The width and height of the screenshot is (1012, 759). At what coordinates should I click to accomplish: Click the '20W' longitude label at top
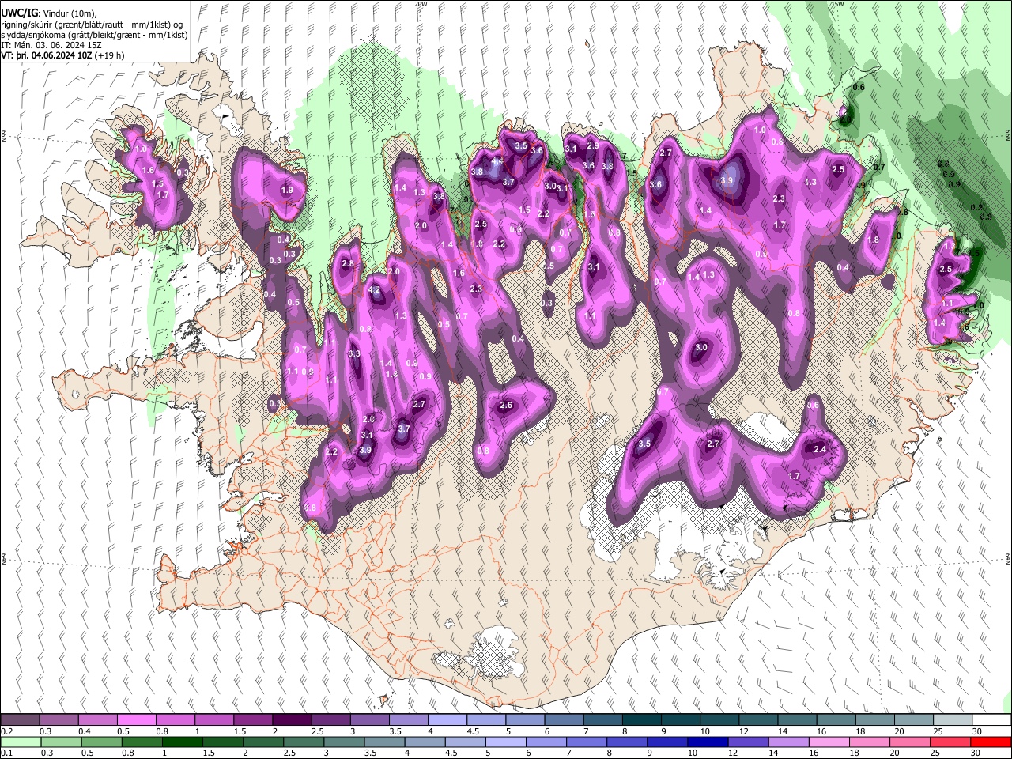click(421, 4)
